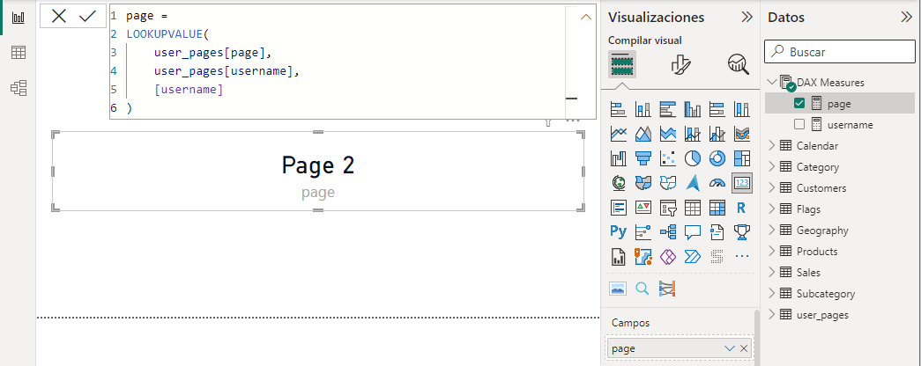
Task: Collapse the DAX Measures group
Action: tap(772, 82)
